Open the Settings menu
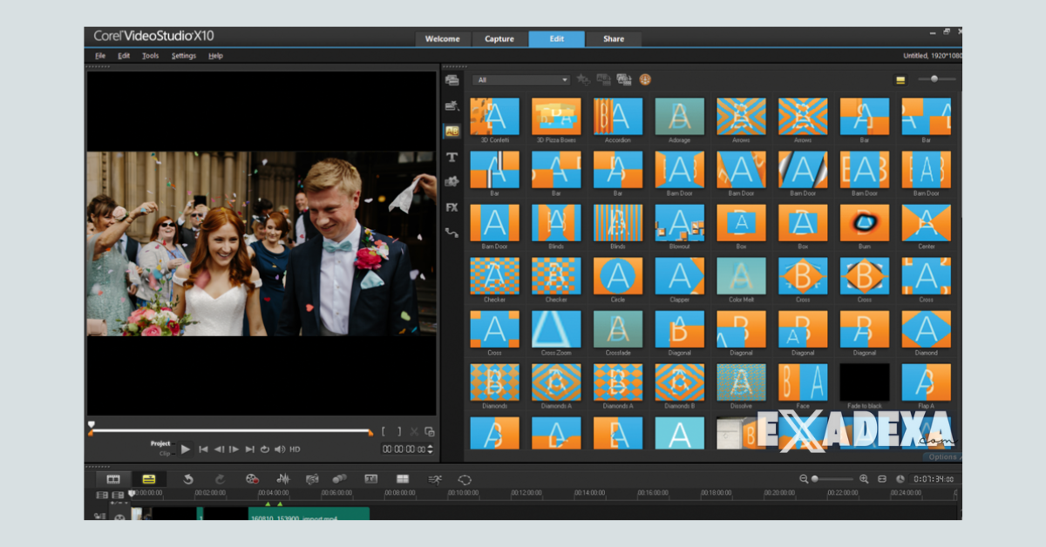This screenshot has width=1046, height=547. tap(183, 55)
